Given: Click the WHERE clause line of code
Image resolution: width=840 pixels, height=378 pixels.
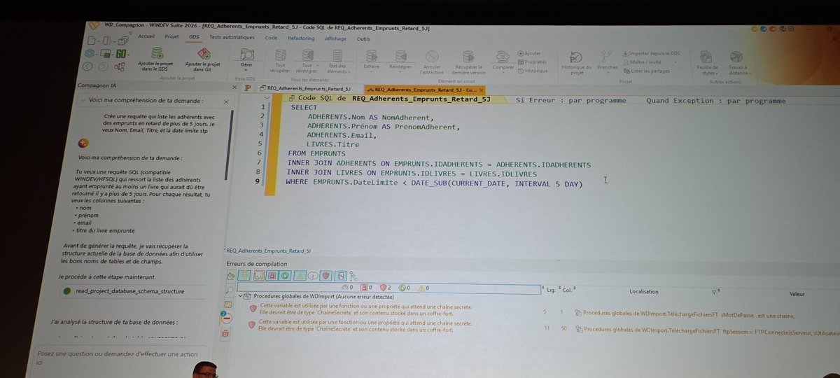Looking at the screenshot, I should tap(434, 183).
